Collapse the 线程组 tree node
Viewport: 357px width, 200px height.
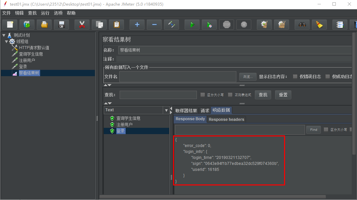[7, 41]
